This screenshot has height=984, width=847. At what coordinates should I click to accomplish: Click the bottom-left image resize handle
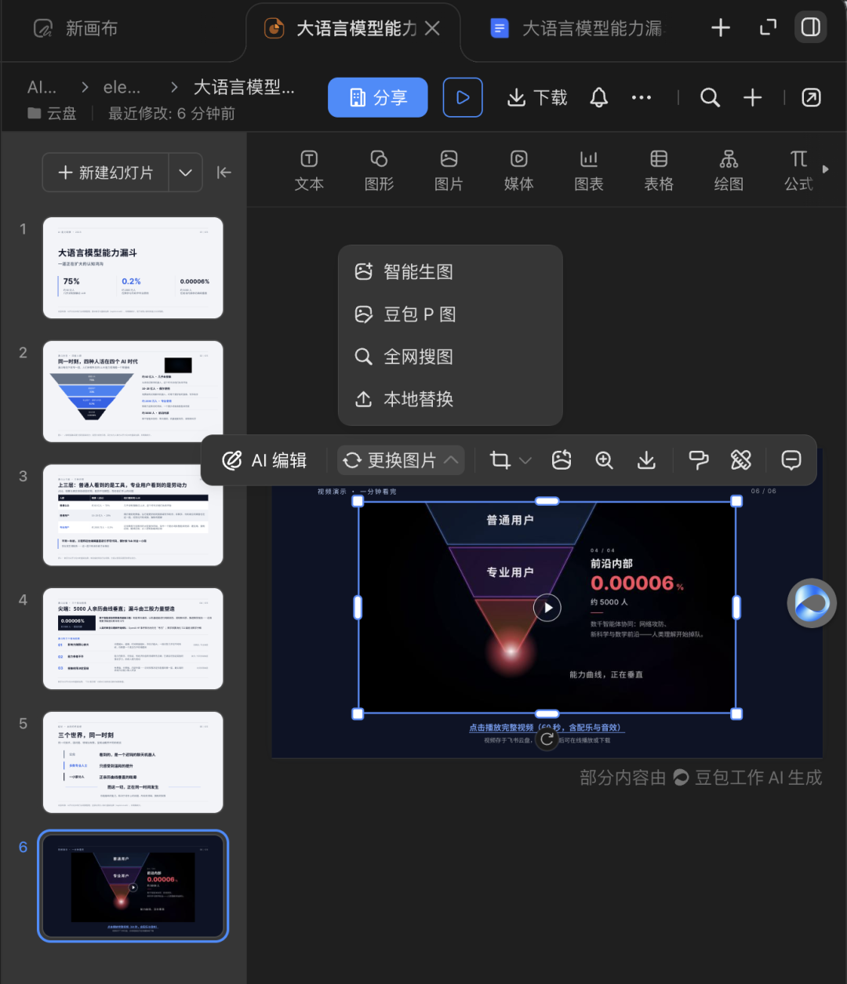click(x=358, y=713)
